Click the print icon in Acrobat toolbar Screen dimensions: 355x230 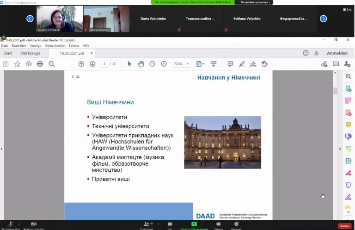pos(40,64)
